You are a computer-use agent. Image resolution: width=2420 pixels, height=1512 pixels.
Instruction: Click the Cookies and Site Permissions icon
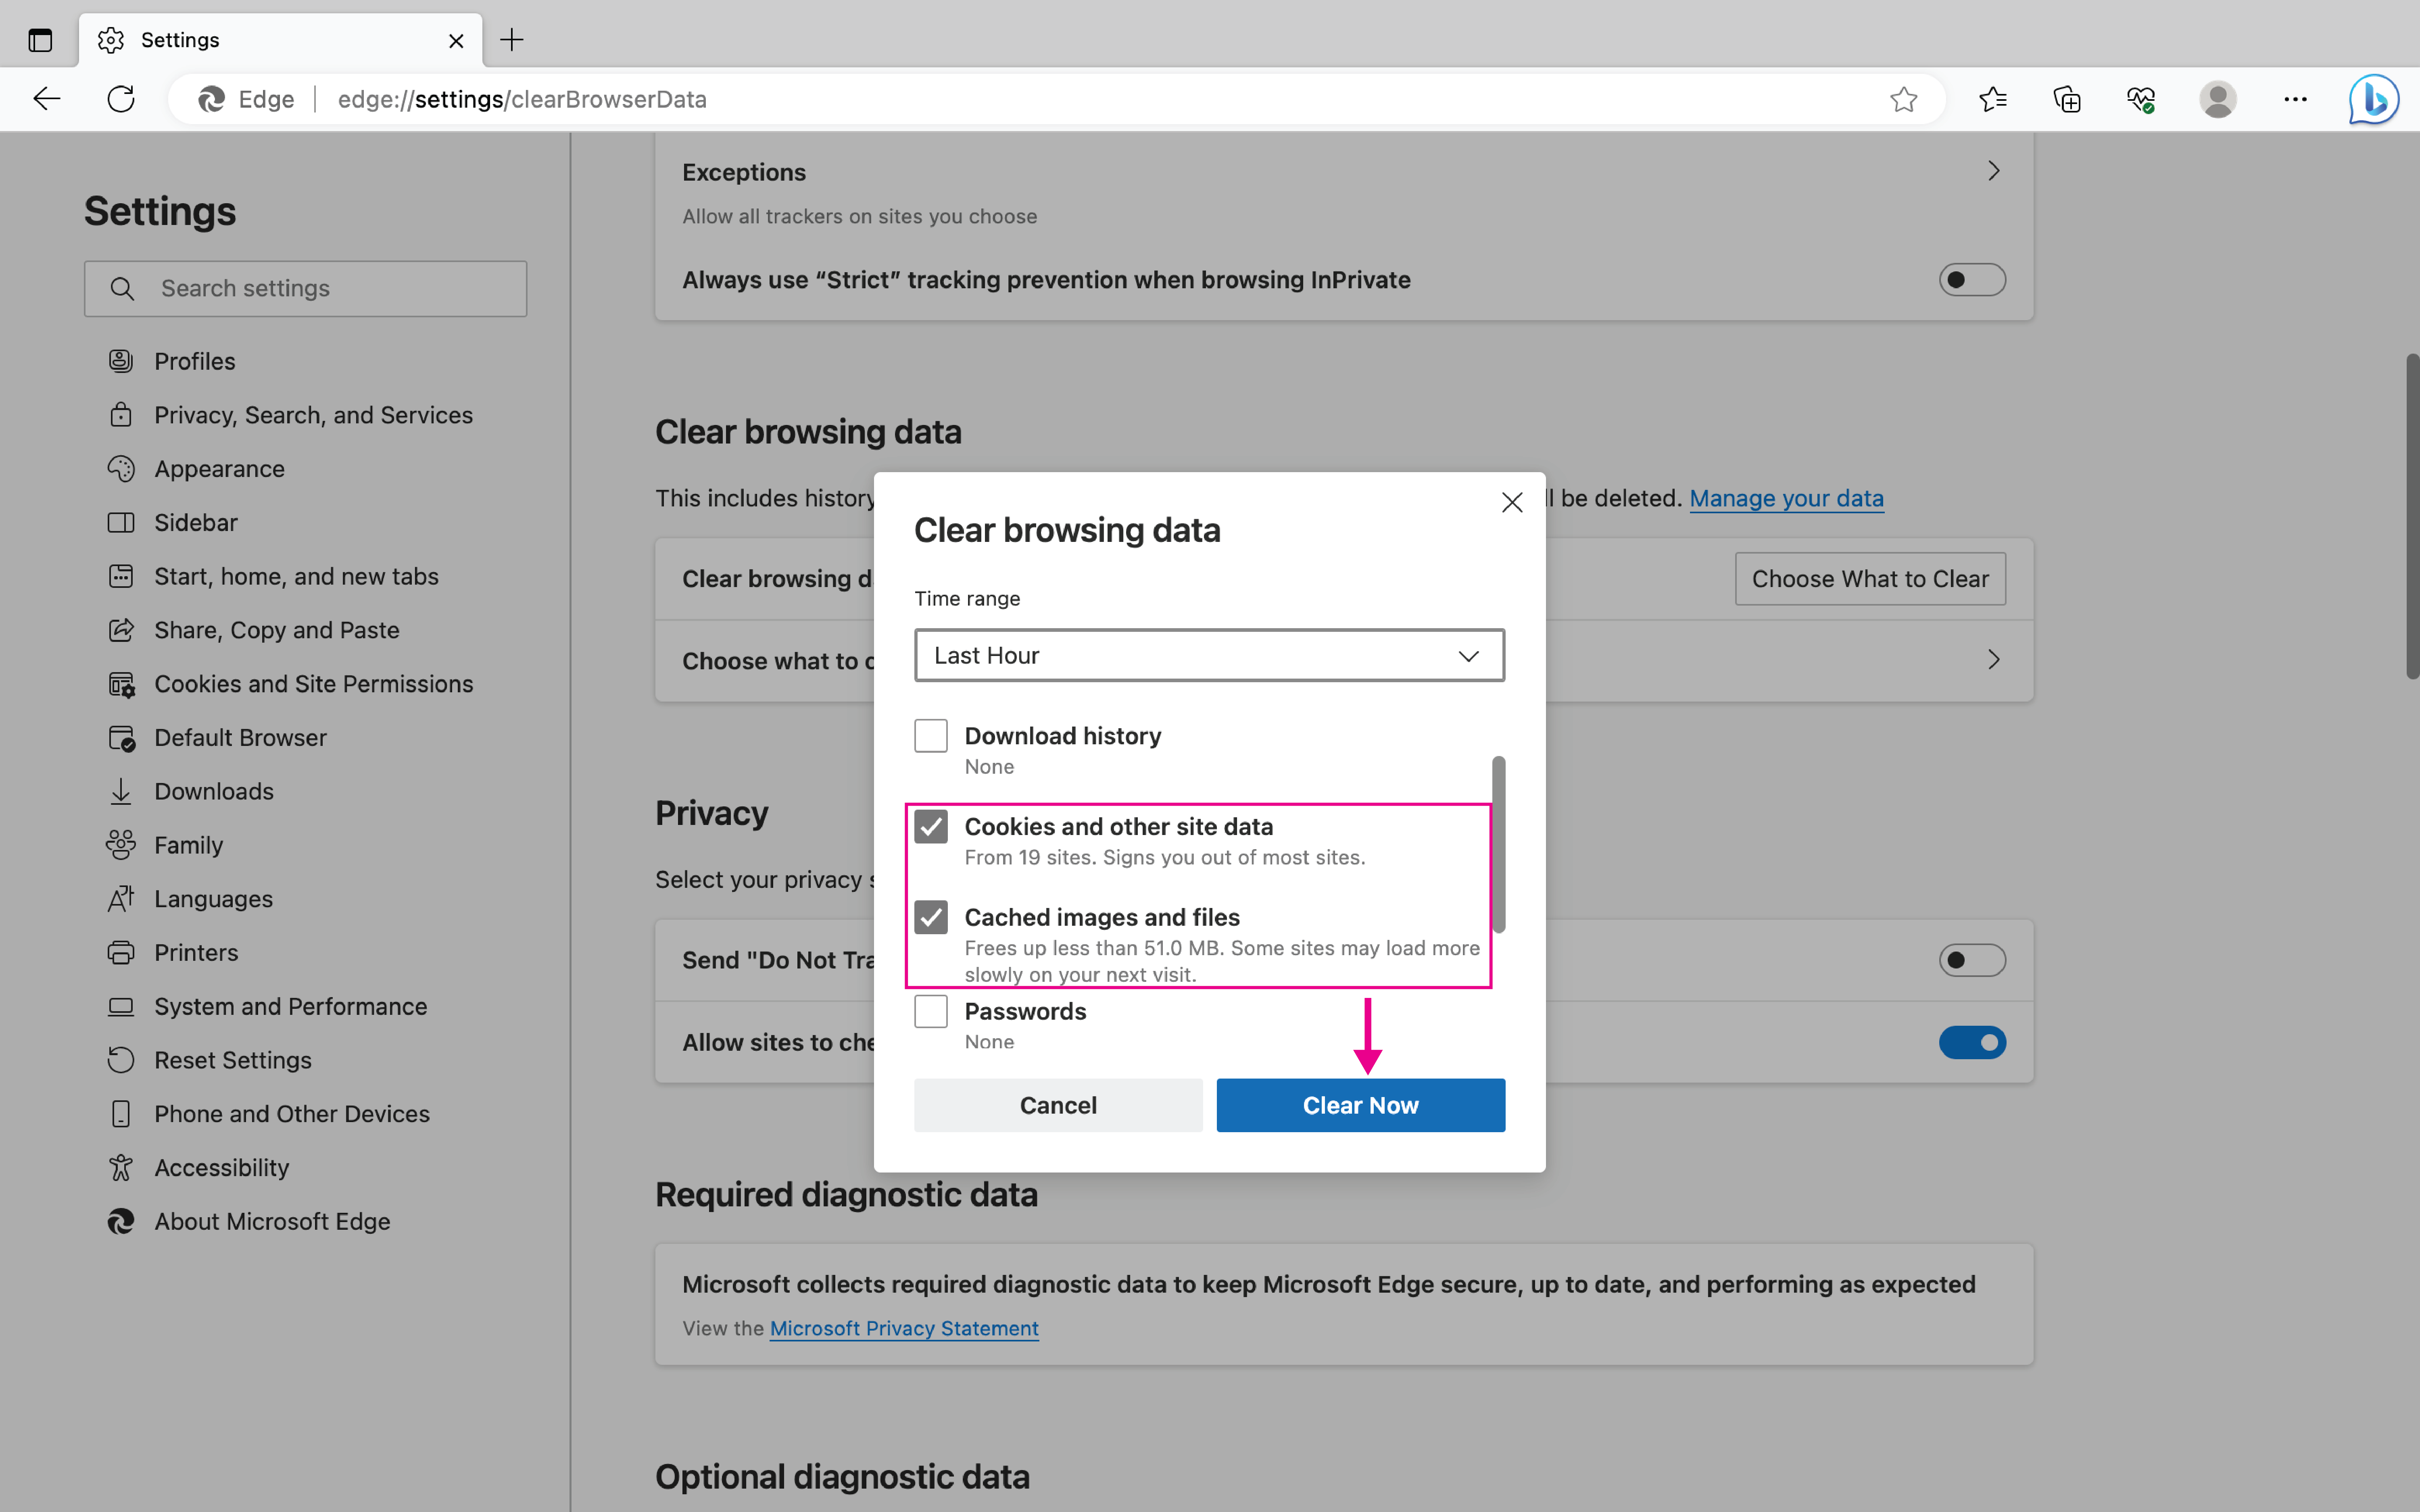click(121, 685)
